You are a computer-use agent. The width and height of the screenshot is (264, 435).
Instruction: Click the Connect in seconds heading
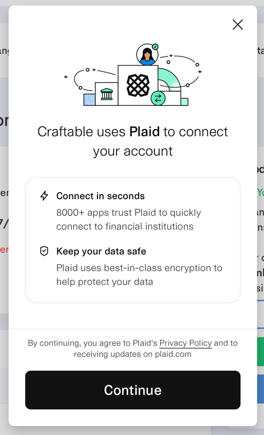[100, 196]
